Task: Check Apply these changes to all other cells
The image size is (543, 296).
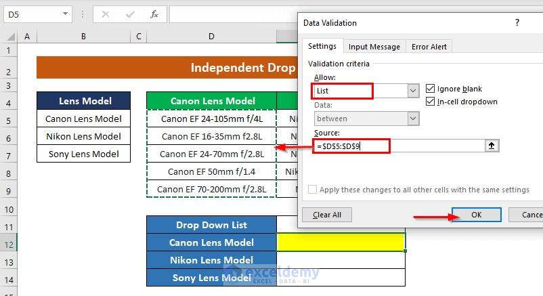Action: 312,190
